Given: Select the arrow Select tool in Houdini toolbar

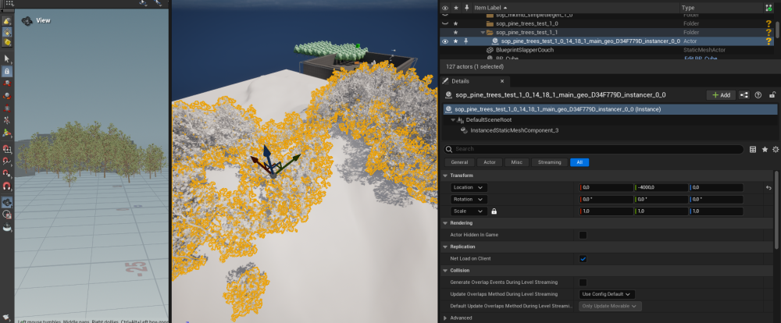Looking at the screenshot, I should (7, 59).
